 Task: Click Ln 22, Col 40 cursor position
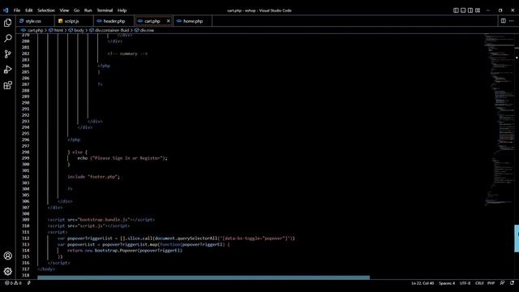point(422,283)
